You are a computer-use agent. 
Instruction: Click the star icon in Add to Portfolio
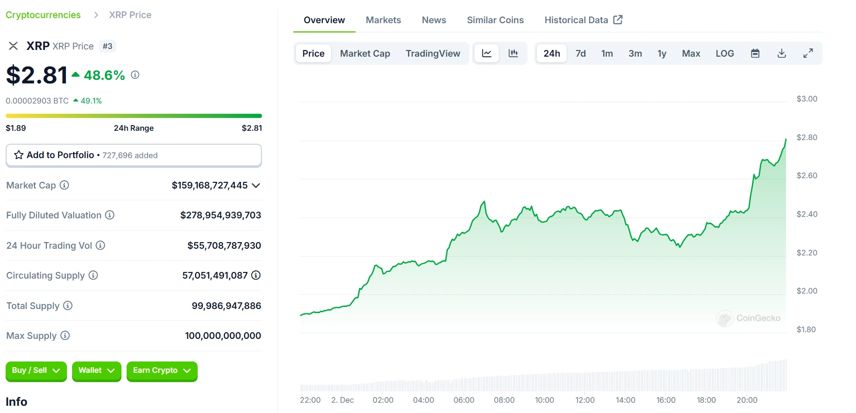tap(19, 155)
